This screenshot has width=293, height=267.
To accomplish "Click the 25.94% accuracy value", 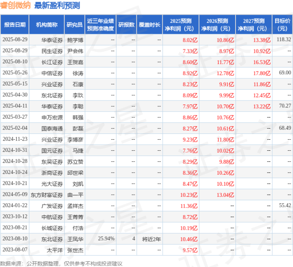I will [106, 238].
